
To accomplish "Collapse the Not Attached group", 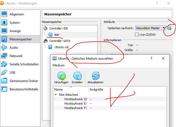I will [x=56, y=94].
